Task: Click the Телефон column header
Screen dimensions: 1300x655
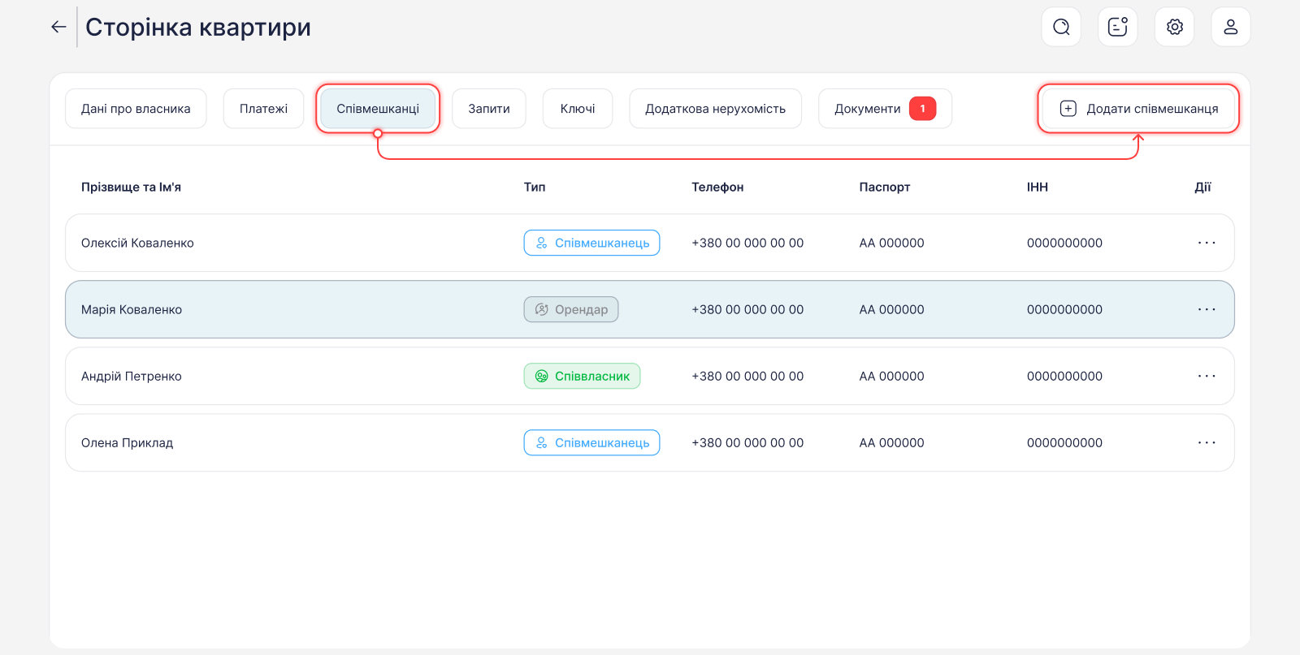Action: click(717, 187)
